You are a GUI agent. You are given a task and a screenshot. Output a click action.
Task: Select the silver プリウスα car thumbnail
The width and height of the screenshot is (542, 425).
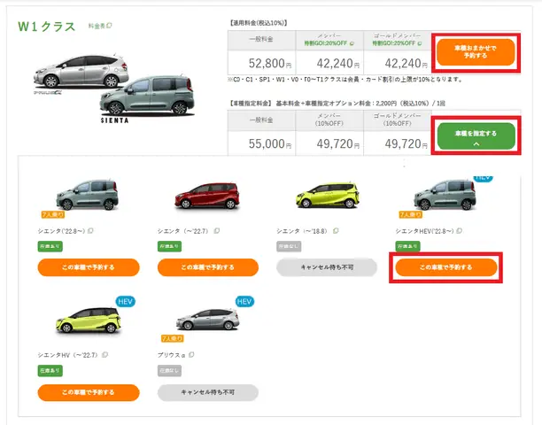pos(207,320)
